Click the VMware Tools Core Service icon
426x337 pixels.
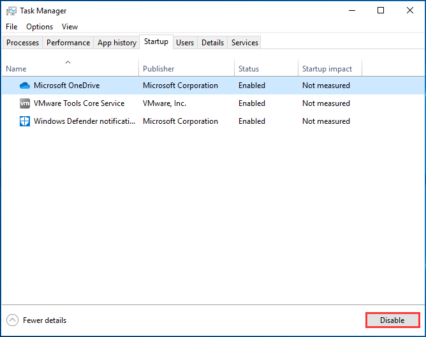click(x=25, y=103)
